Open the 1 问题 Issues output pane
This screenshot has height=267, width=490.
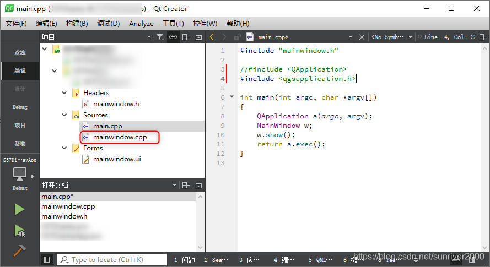tap(185, 260)
